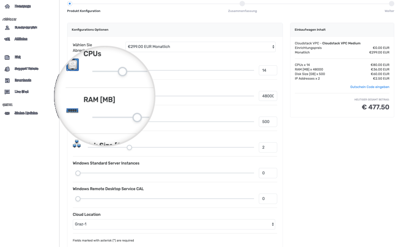Select the Zusammenfassung step in progress bar
The image size is (401, 247).
point(242,4)
